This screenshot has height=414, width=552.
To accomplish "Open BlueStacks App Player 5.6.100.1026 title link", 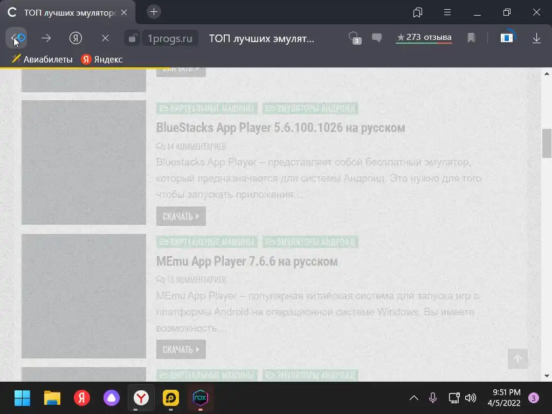I will click(280, 127).
